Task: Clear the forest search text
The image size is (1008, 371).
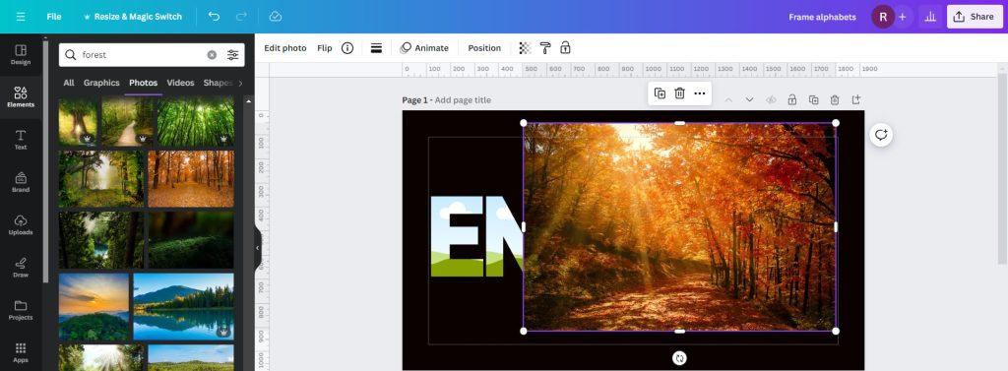Action: click(x=213, y=55)
